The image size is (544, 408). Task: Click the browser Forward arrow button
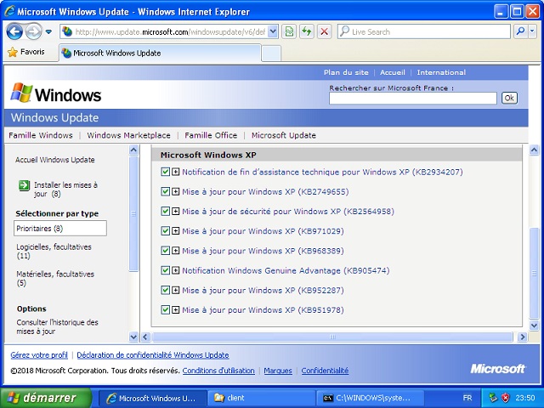coord(33,31)
